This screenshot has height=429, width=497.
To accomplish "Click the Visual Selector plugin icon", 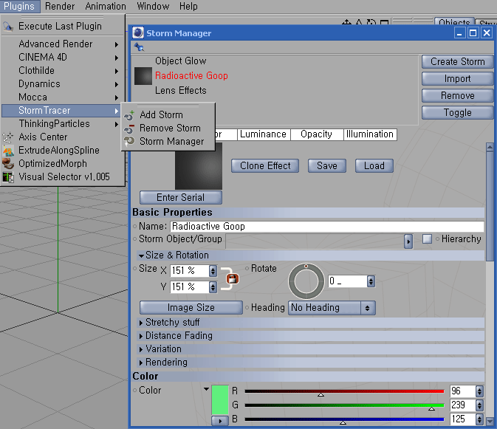I will coord(8,176).
